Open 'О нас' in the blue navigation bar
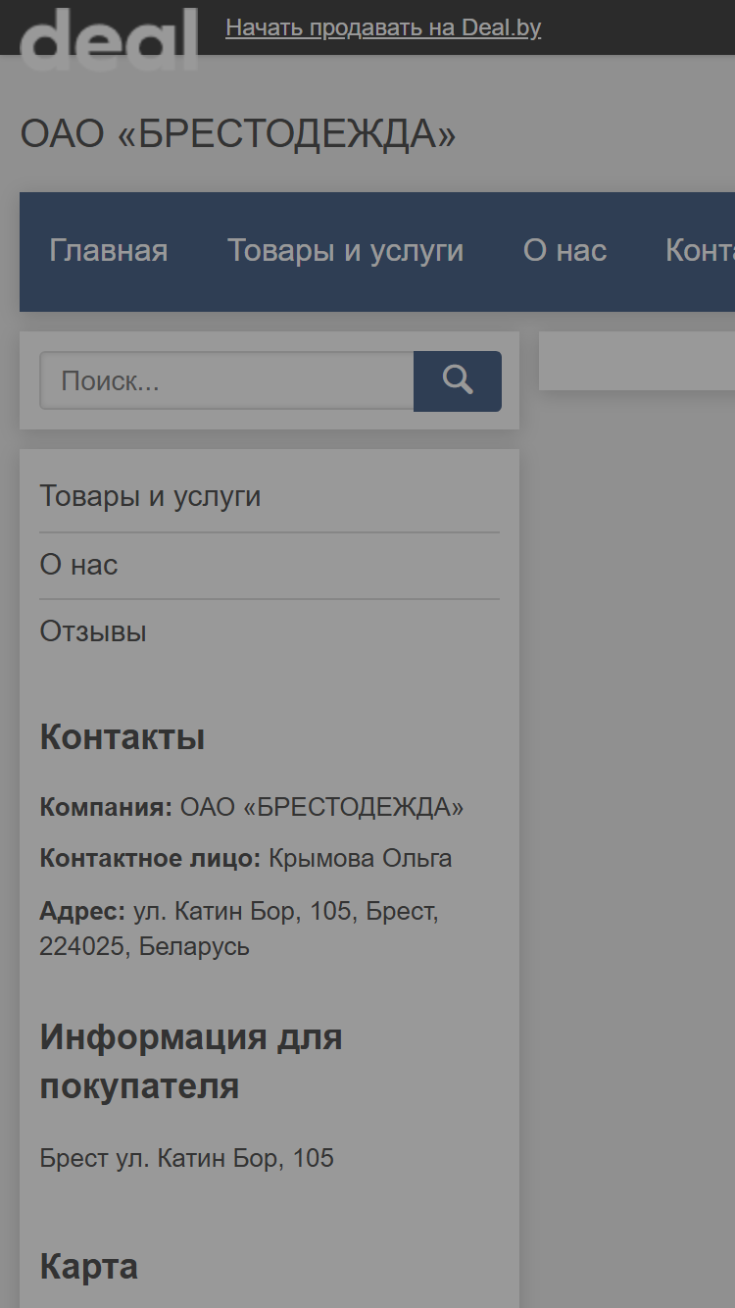Viewport: 735px width, 1308px height. (564, 251)
